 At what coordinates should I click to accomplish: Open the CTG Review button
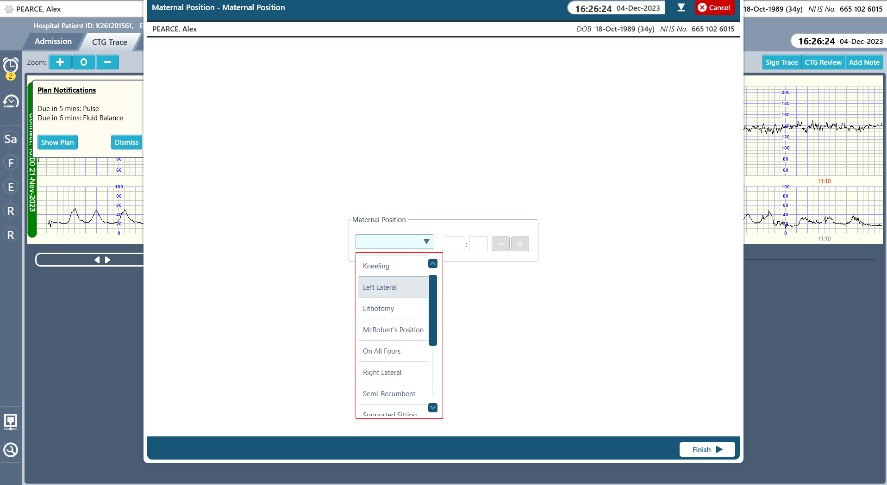(x=823, y=62)
